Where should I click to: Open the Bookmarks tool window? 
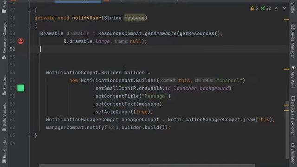[4, 151]
